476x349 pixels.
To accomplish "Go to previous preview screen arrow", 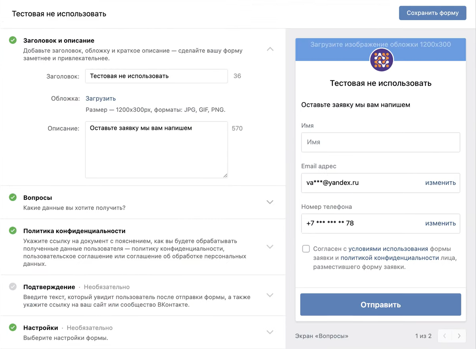I will [x=445, y=336].
